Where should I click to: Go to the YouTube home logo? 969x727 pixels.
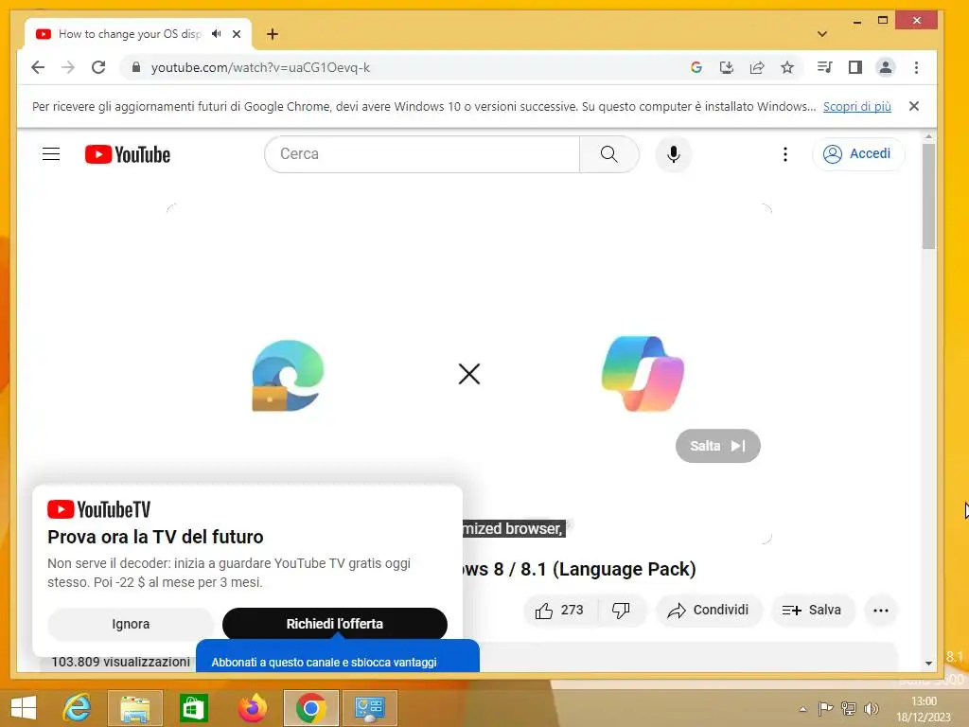tap(128, 154)
